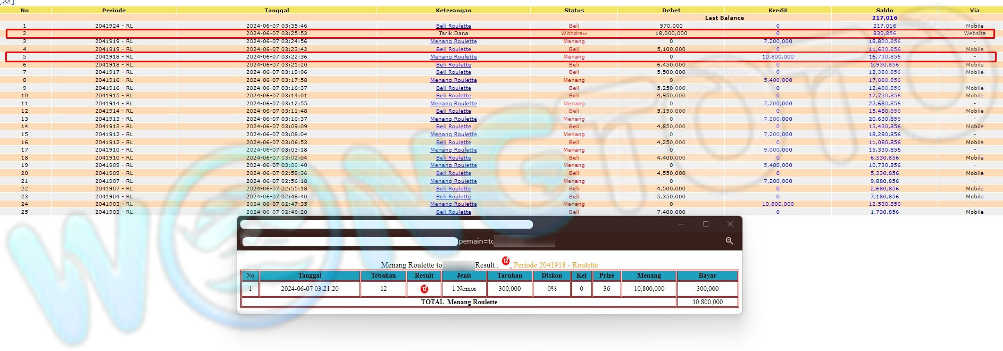Open Menang Roulette link for period 2041903
Viewport: 1003px width, 351px height.
click(453, 204)
